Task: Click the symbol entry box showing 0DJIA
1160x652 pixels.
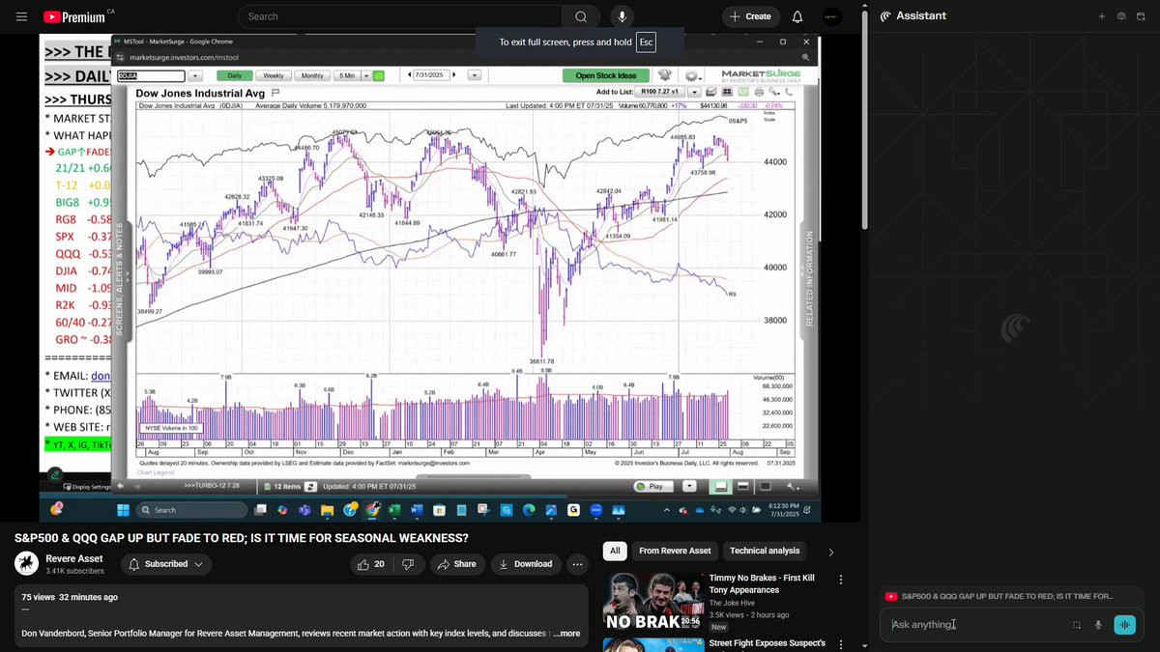Action: click(151, 75)
